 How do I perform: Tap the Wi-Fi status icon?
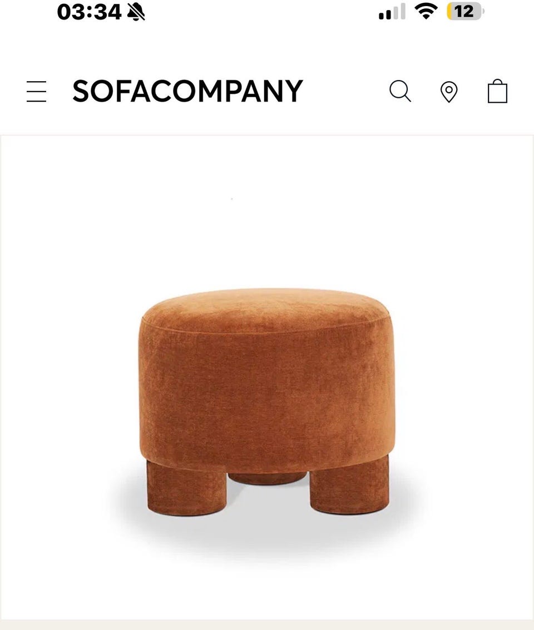point(426,11)
